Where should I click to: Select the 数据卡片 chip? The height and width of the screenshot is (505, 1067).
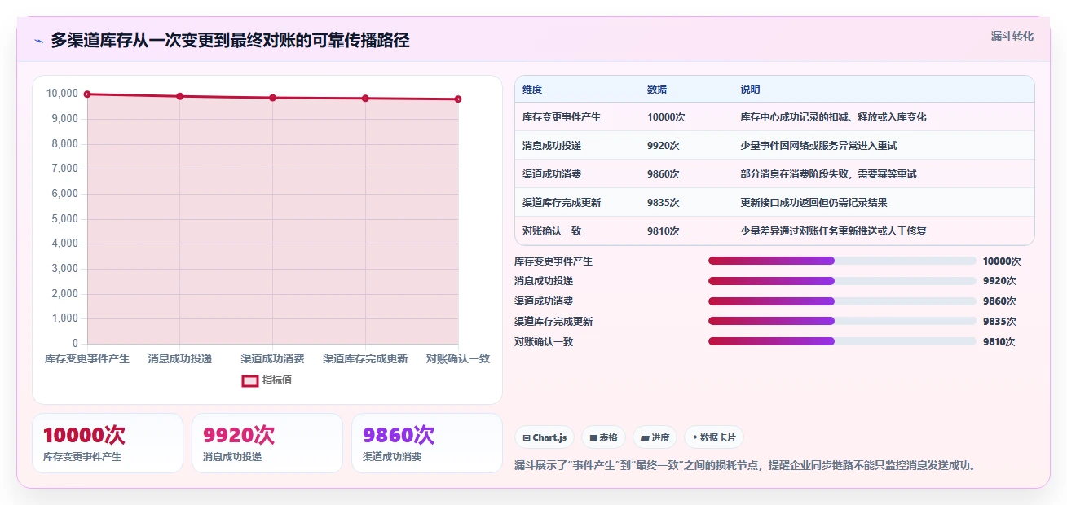click(x=713, y=437)
